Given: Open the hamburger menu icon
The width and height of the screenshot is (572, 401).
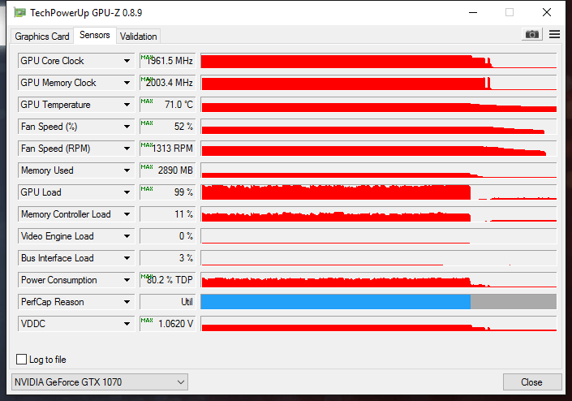Looking at the screenshot, I should 554,34.
